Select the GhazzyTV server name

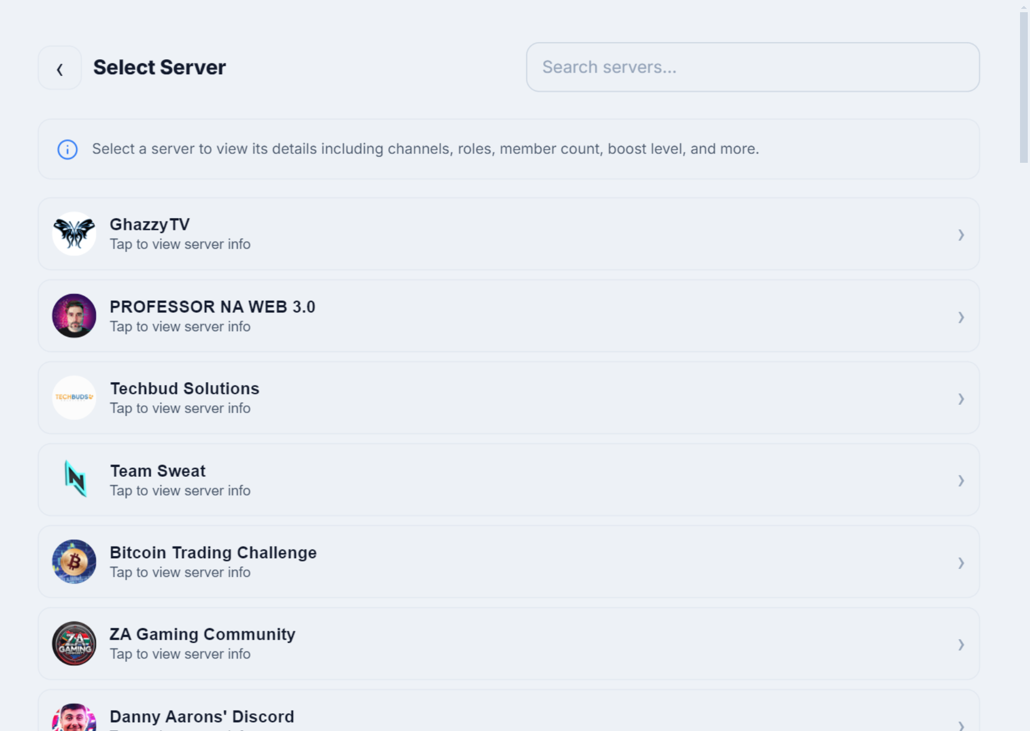coord(150,224)
